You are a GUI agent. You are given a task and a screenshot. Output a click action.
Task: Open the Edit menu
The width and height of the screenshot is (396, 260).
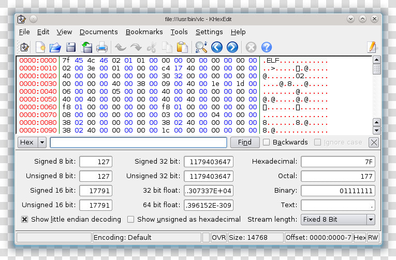click(x=43, y=32)
